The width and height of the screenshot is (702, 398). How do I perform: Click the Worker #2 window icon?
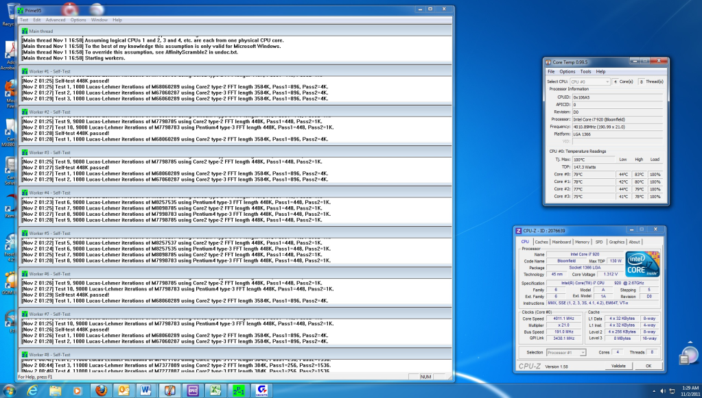[x=25, y=112]
